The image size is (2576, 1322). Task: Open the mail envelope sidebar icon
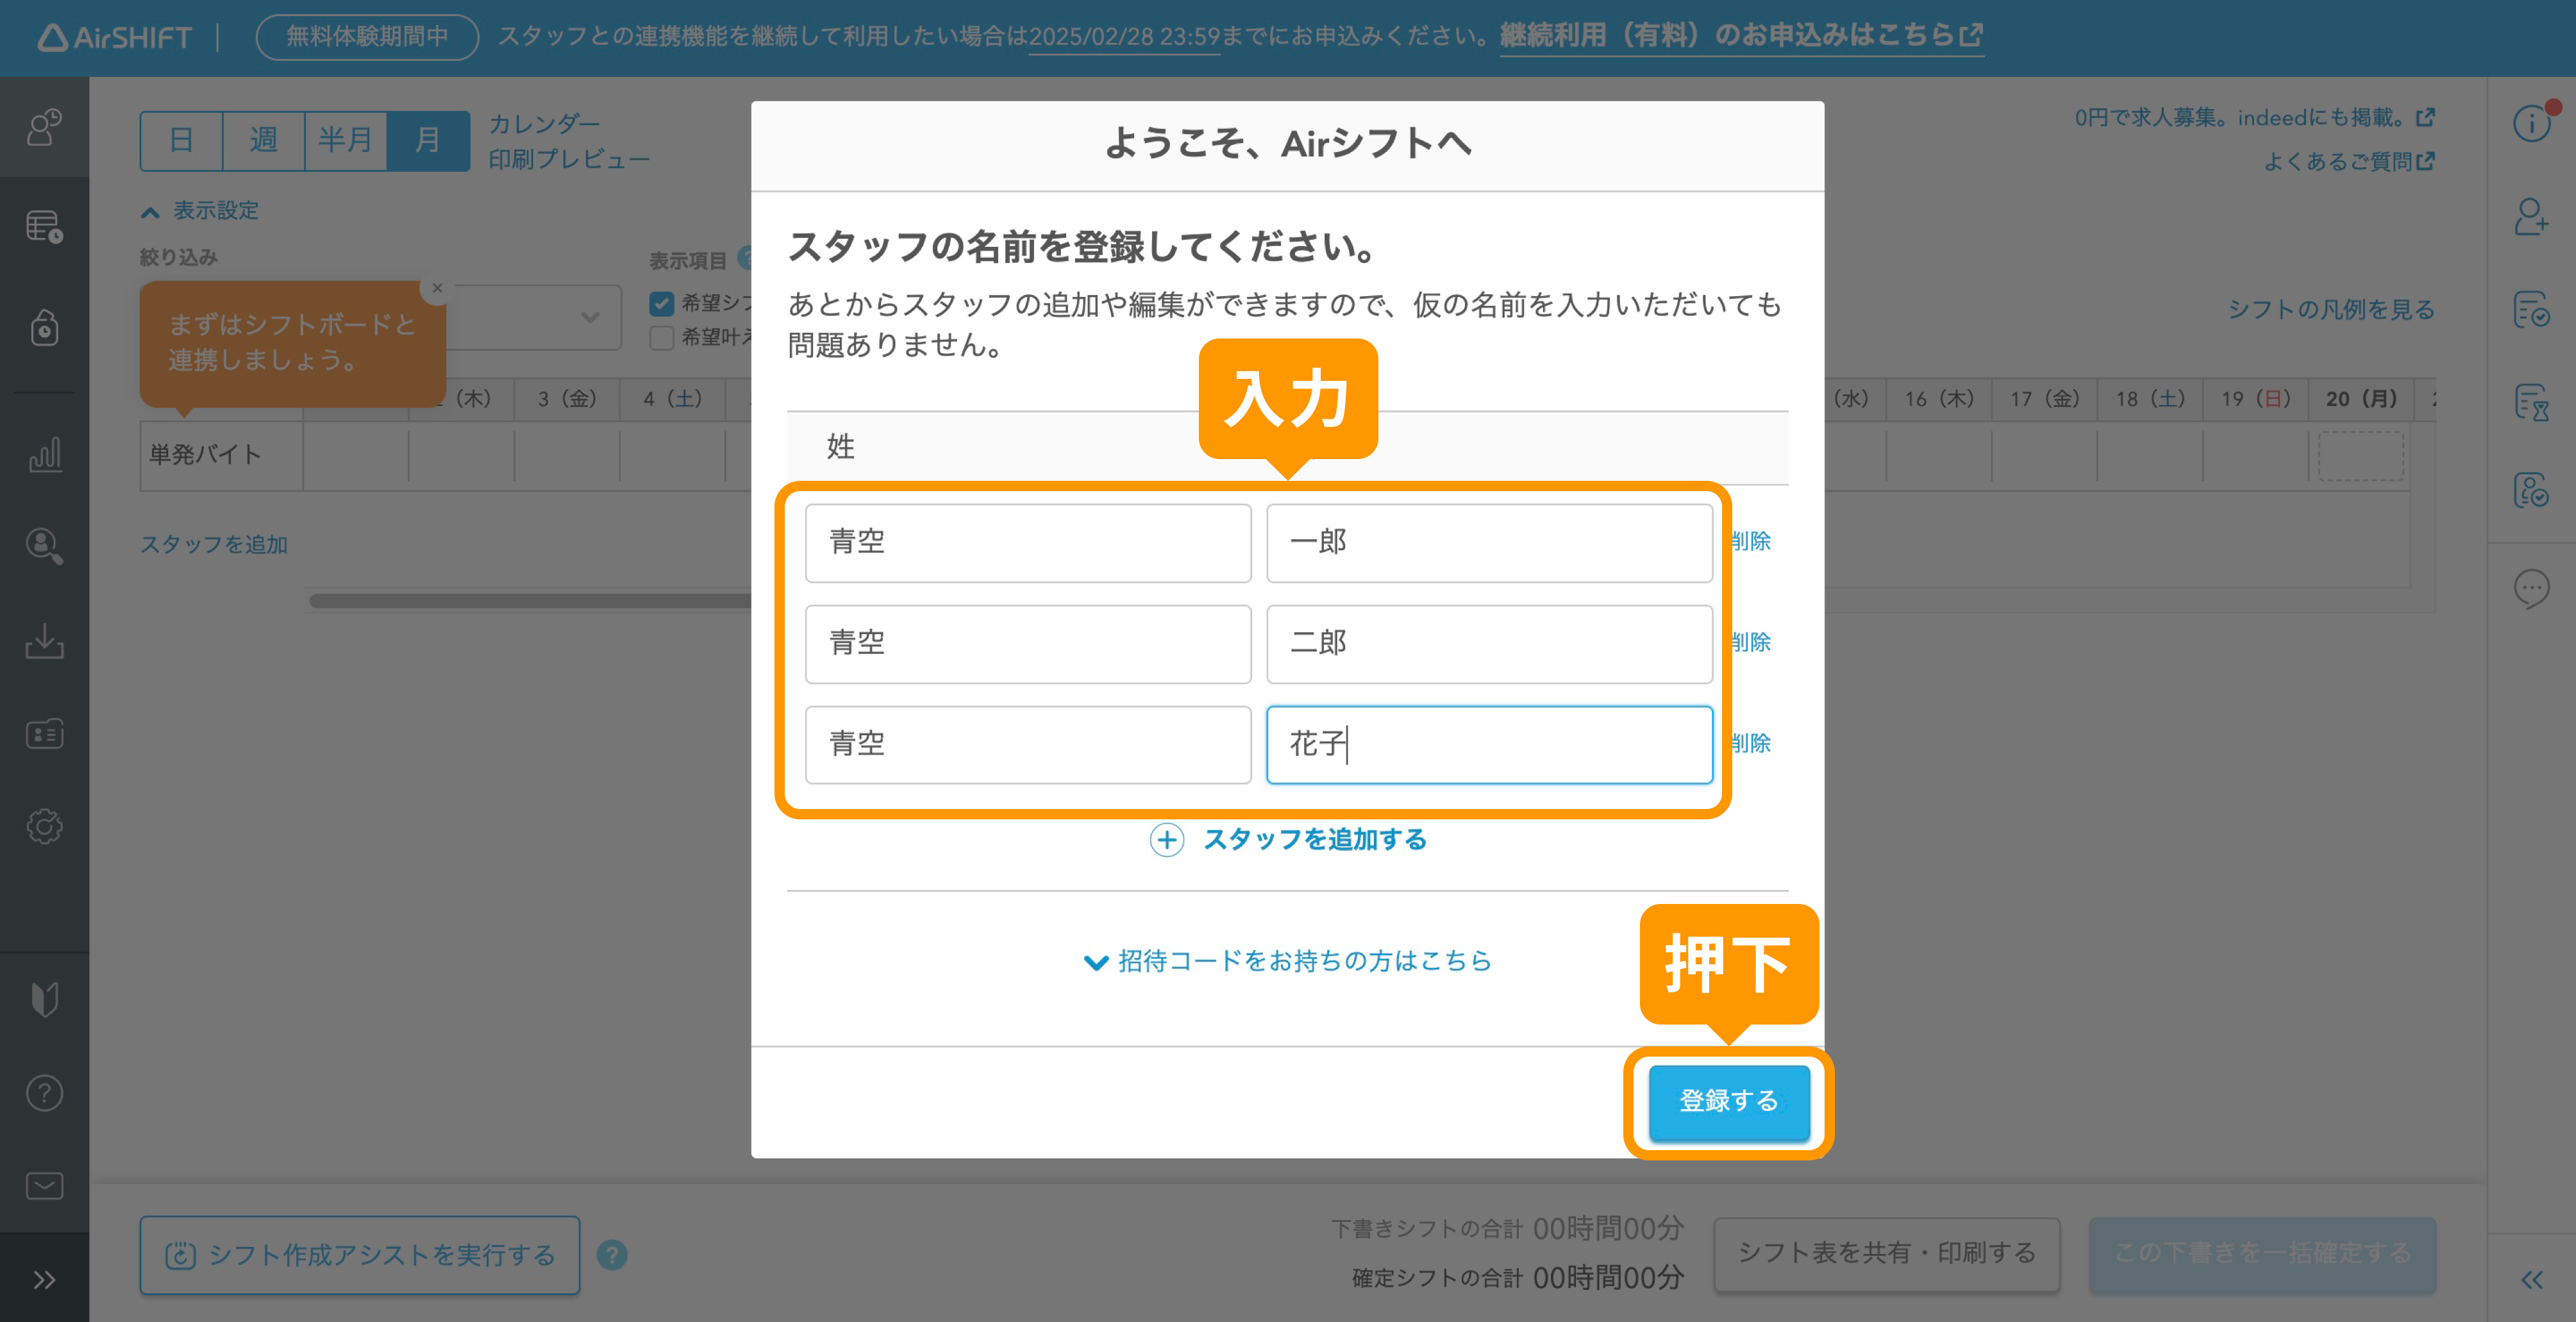[44, 1186]
